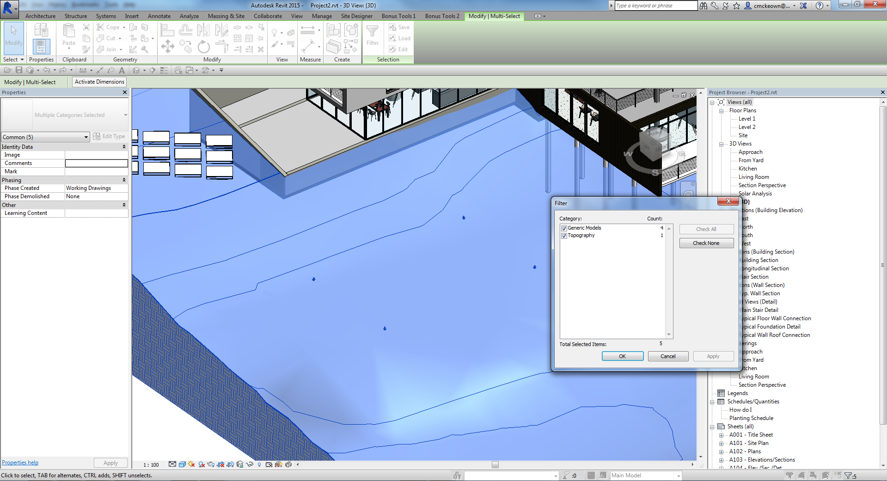Click the Paste clipboard icon
The image size is (887, 481).
69,31
